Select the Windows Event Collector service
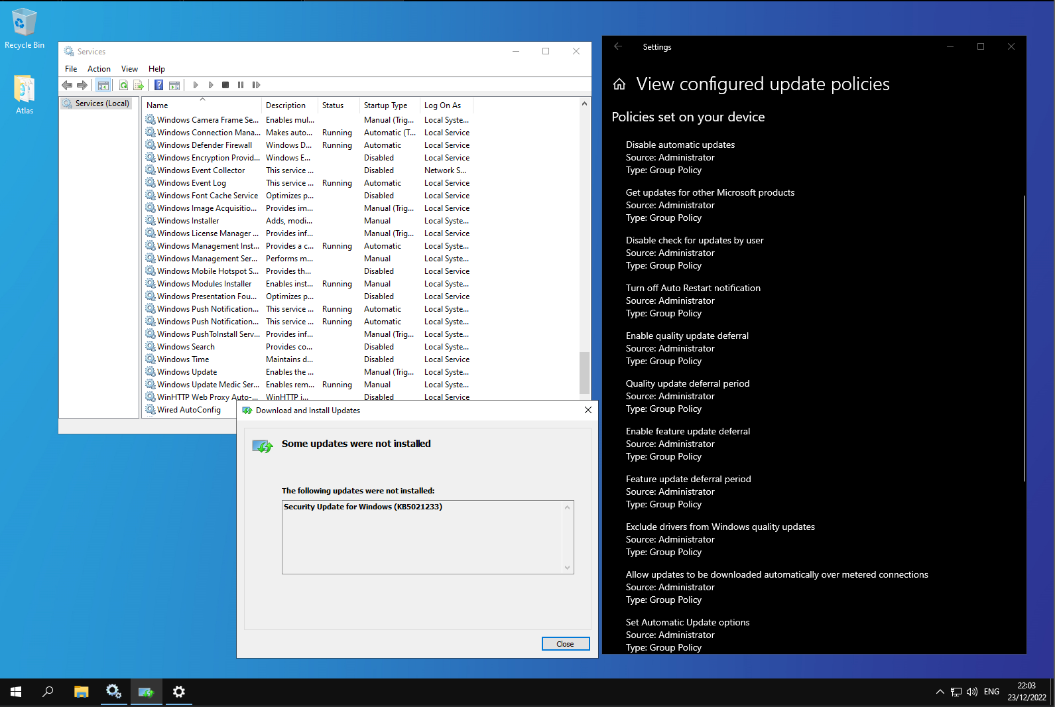Screen dimensions: 1055x707 [x=308, y=170]
